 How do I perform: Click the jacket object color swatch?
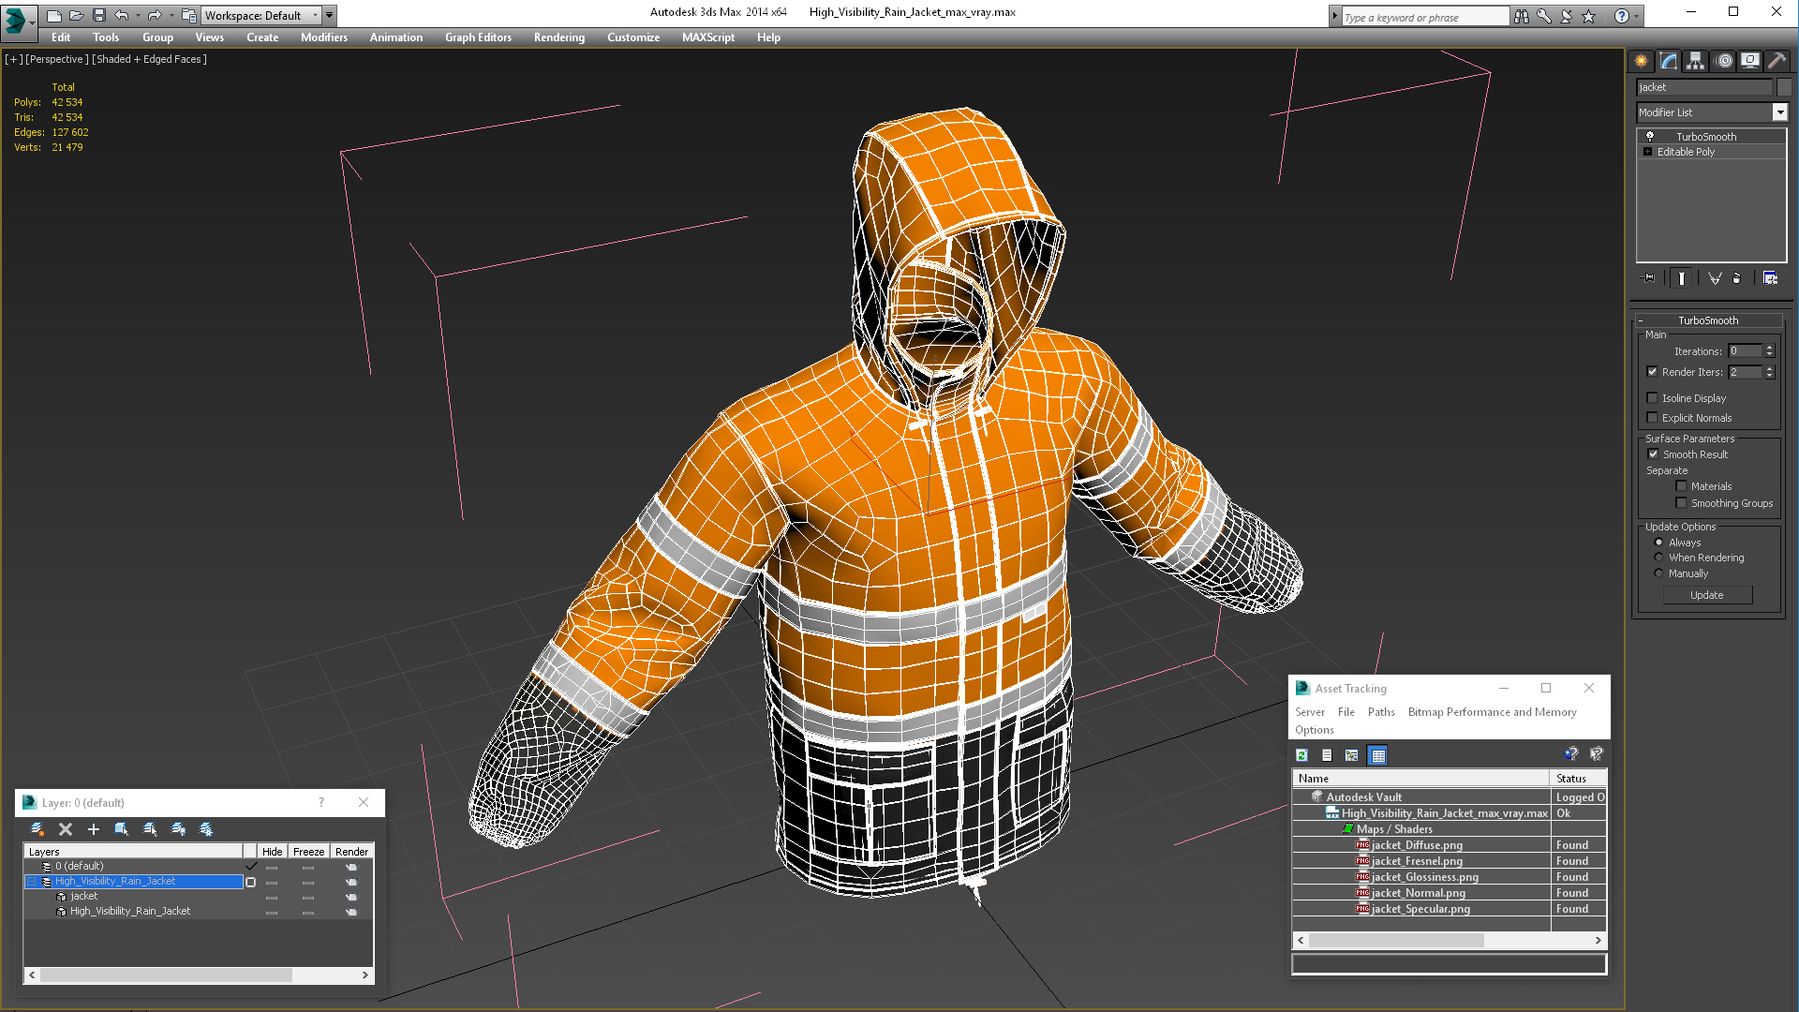pyautogui.click(x=1784, y=87)
